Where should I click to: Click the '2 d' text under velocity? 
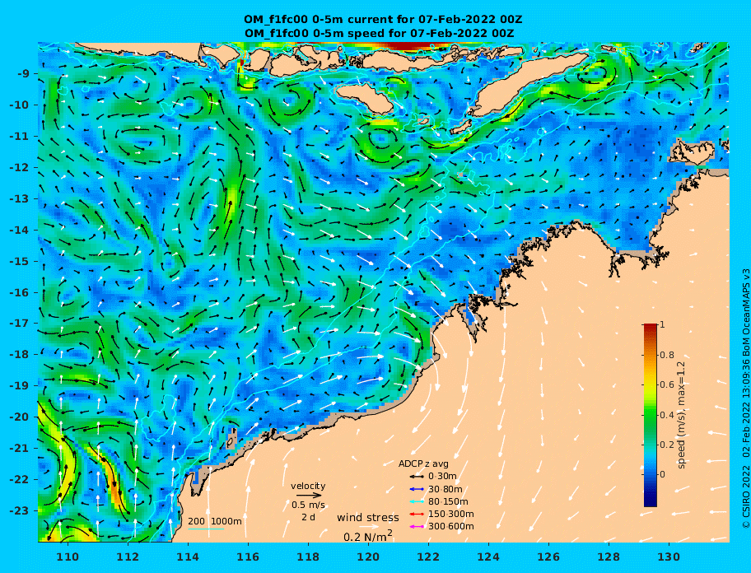tap(308, 517)
